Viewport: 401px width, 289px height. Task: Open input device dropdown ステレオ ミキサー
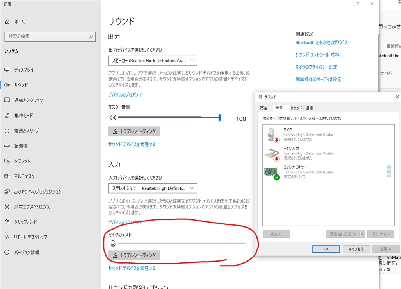(x=153, y=188)
